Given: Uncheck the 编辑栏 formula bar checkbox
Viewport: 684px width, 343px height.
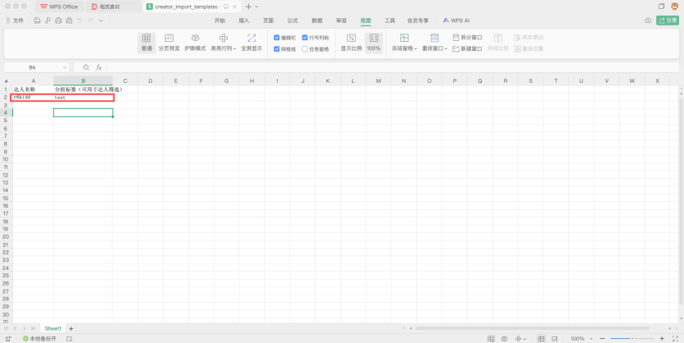Looking at the screenshot, I should [x=277, y=38].
